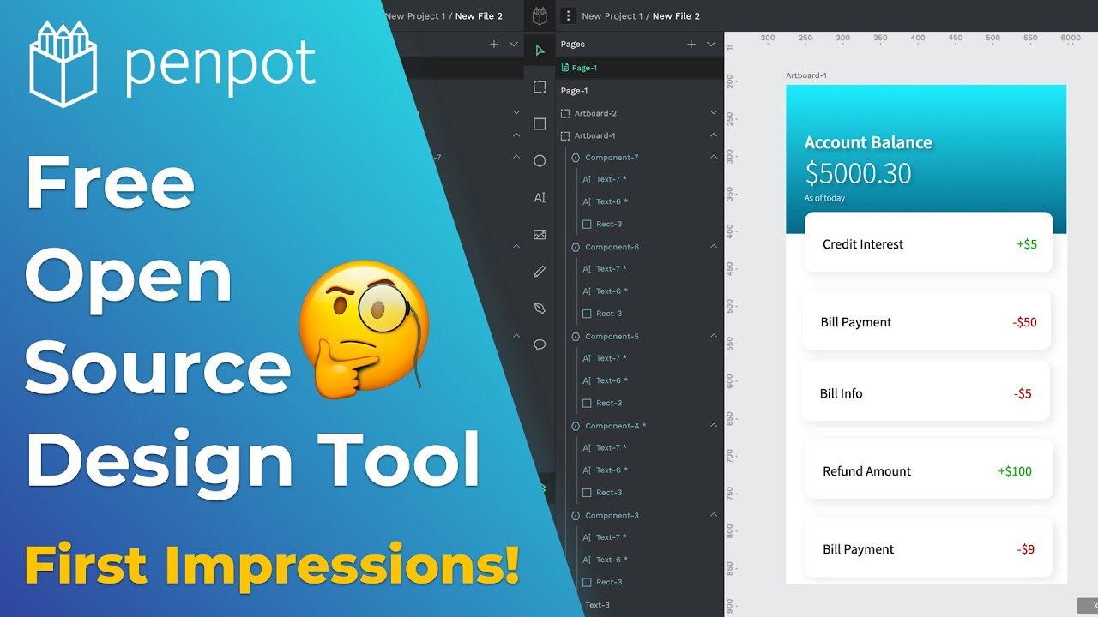
Task: Click the $5000.30 balance amount
Action: (858, 173)
